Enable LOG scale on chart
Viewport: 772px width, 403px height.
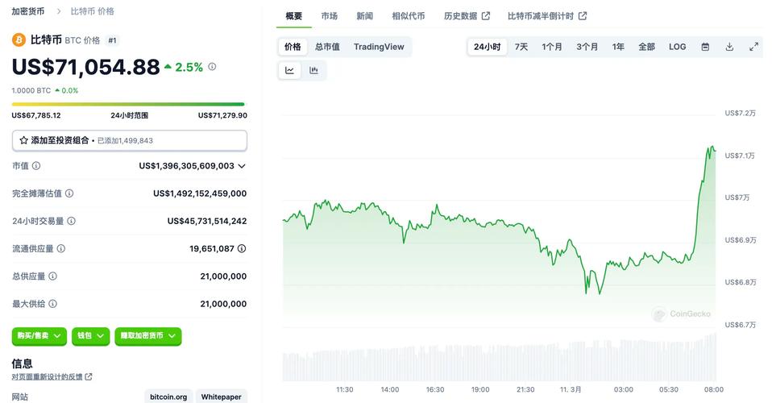coord(677,47)
